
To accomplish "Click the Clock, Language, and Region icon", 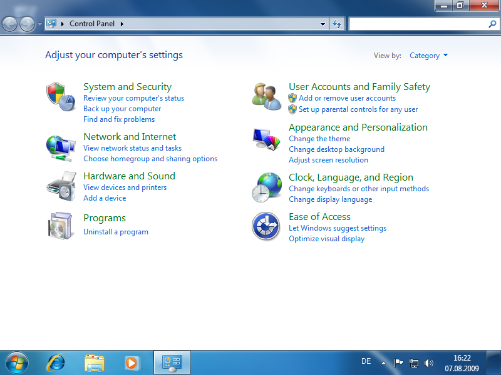I will [266, 187].
